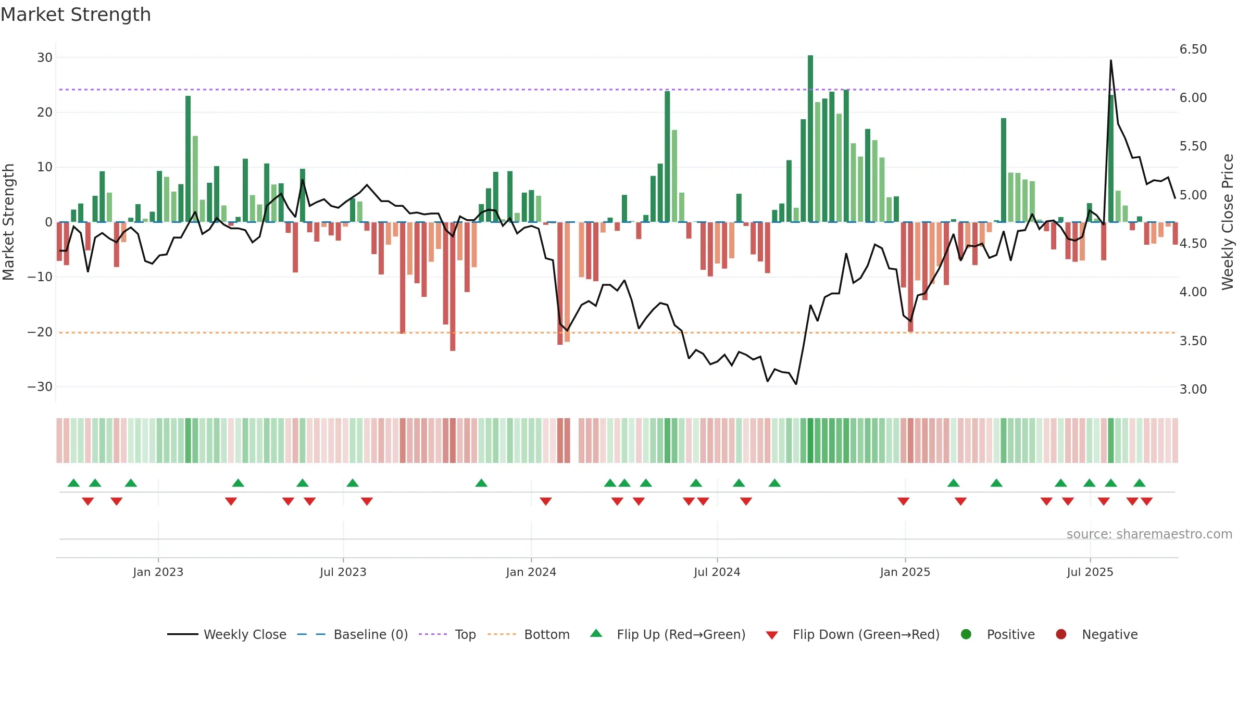Click the Baseline (0) dashed blue legend icon
This screenshot has height=703, width=1250.
point(311,634)
